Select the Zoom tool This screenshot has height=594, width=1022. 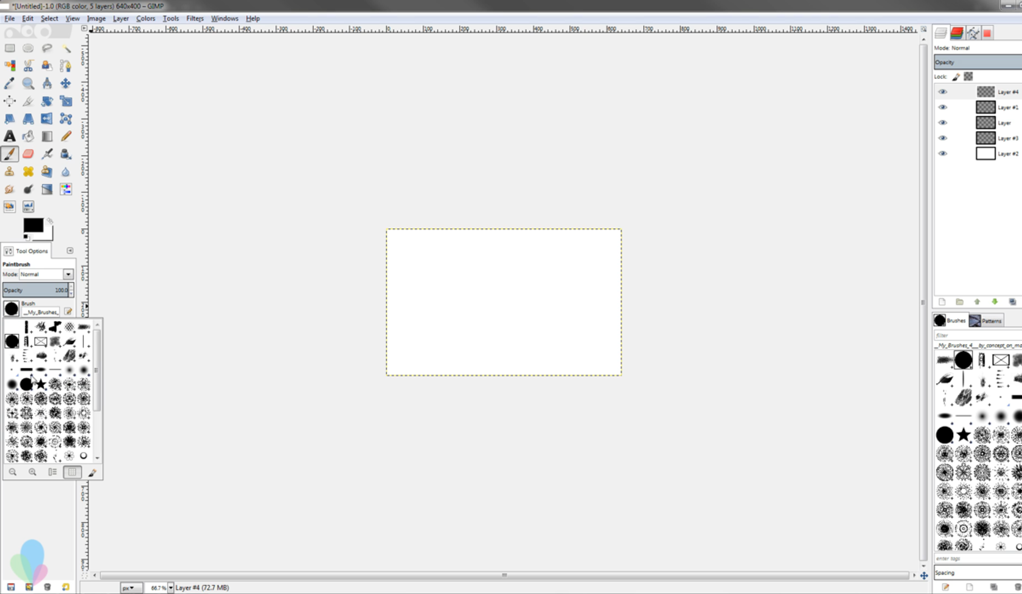click(28, 84)
